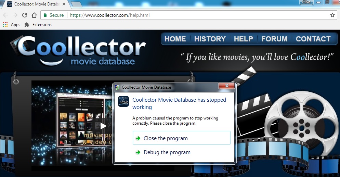This screenshot has width=340, height=177.
Task: Click the Coollector movie database logo
Action: [x=78, y=51]
